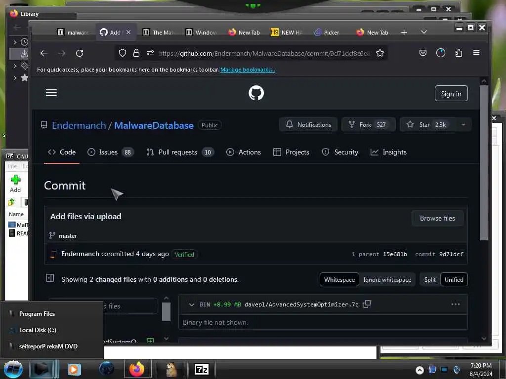The width and height of the screenshot is (506, 379).
Task: Fork the repository
Action: pos(368,125)
